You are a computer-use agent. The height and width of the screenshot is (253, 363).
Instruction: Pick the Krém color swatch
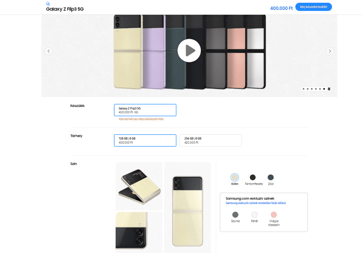pos(235,177)
